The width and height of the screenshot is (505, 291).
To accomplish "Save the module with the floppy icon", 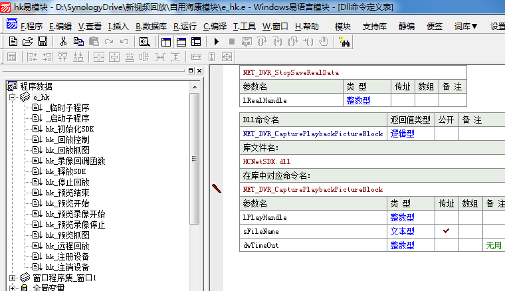I will point(42,41).
